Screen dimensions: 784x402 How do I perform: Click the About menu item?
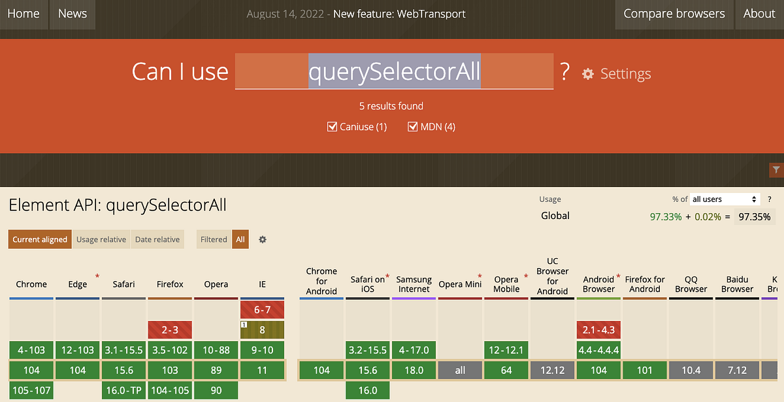(x=759, y=13)
